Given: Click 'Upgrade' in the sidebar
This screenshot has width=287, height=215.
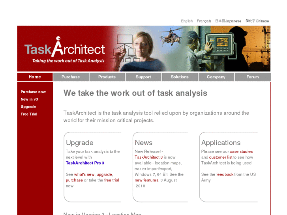Looking at the screenshot, I should 28,107.
